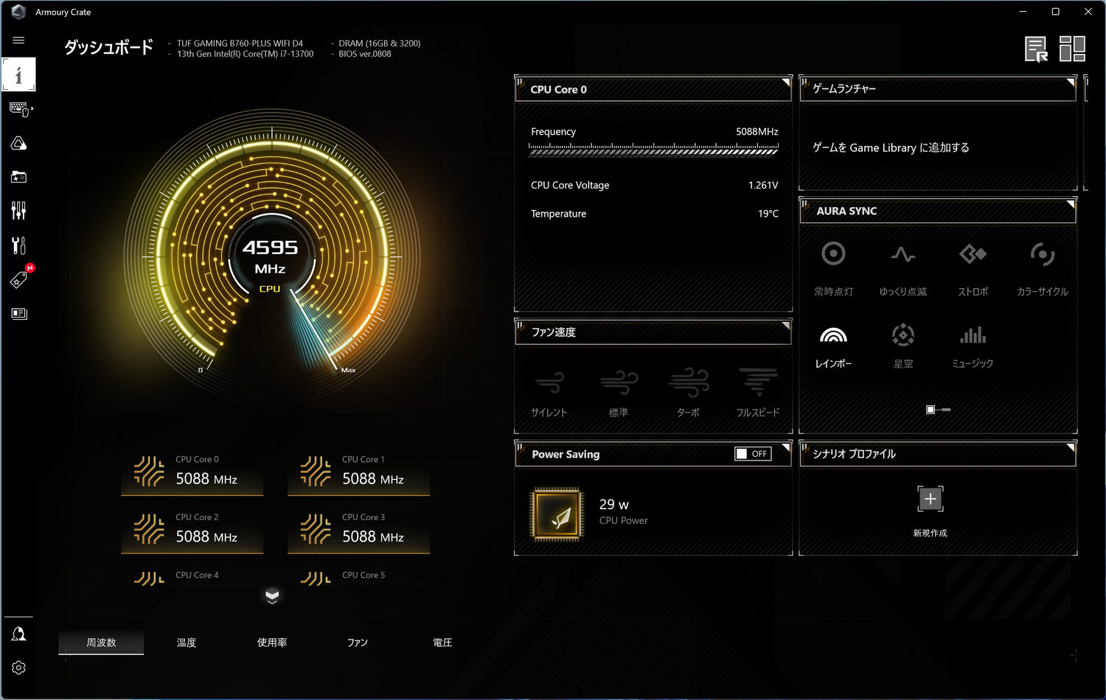The height and width of the screenshot is (700, 1106).
Task: Switch to the 温度 tab
Action: tap(187, 643)
